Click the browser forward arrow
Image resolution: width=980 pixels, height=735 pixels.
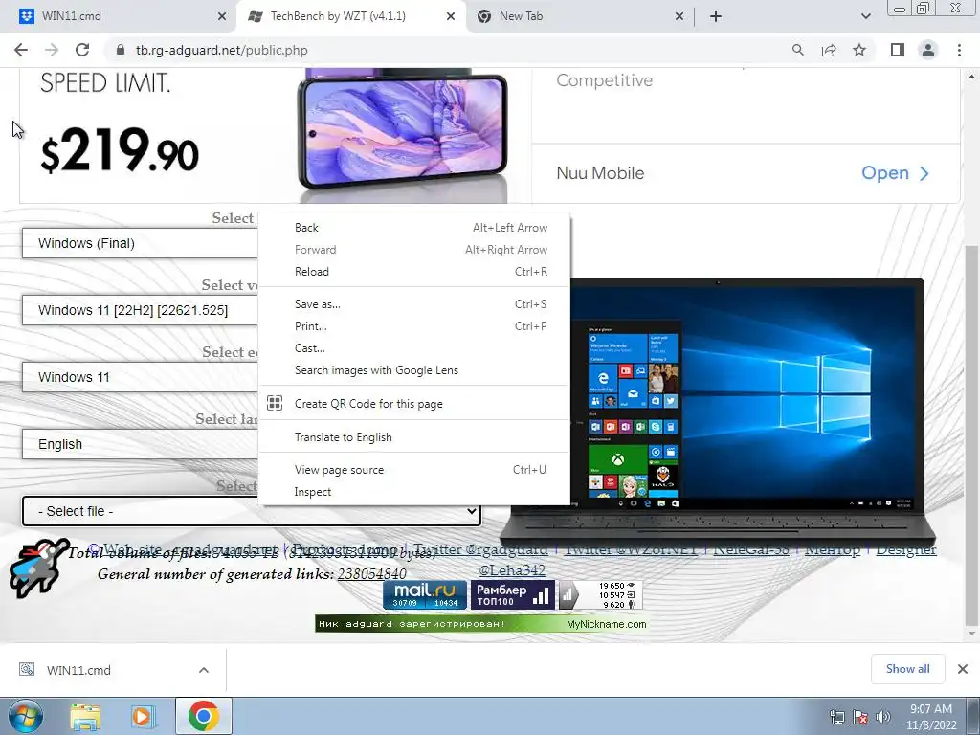(52, 50)
